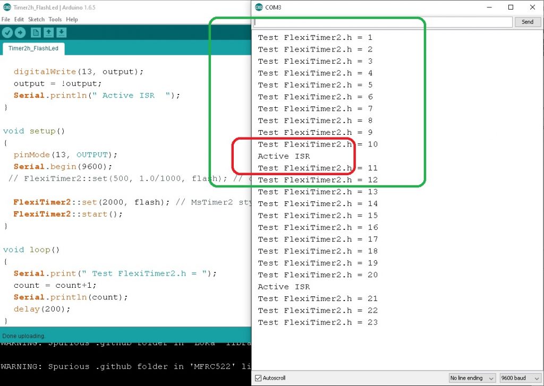Click the 'pinMode(13, OUTPUT);' code line

pyautogui.click(x=65, y=155)
